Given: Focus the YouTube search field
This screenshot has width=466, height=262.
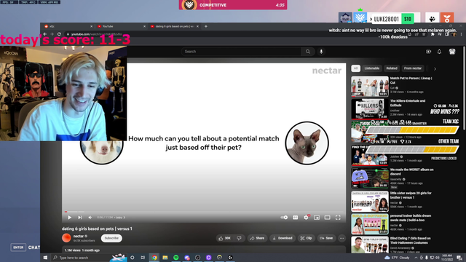Looking at the screenshot, I should 241,52.
